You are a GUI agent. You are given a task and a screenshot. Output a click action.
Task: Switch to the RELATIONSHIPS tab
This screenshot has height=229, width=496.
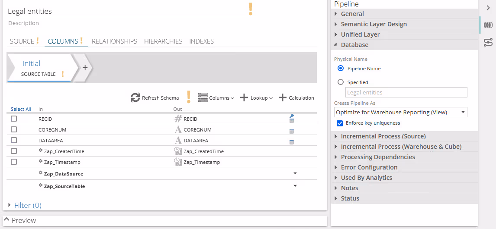(x=114, y=41)
